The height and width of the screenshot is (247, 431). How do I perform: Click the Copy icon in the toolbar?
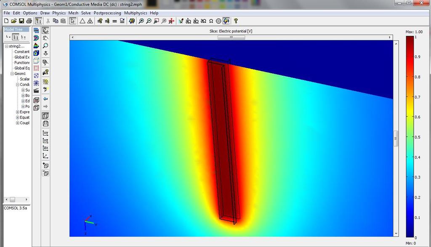(56, 21)
